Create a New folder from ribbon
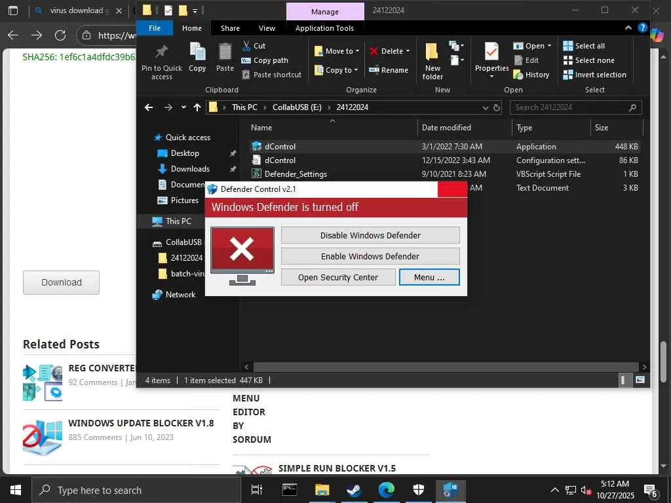This screenshot has height=503, width=671. [432, 61]
